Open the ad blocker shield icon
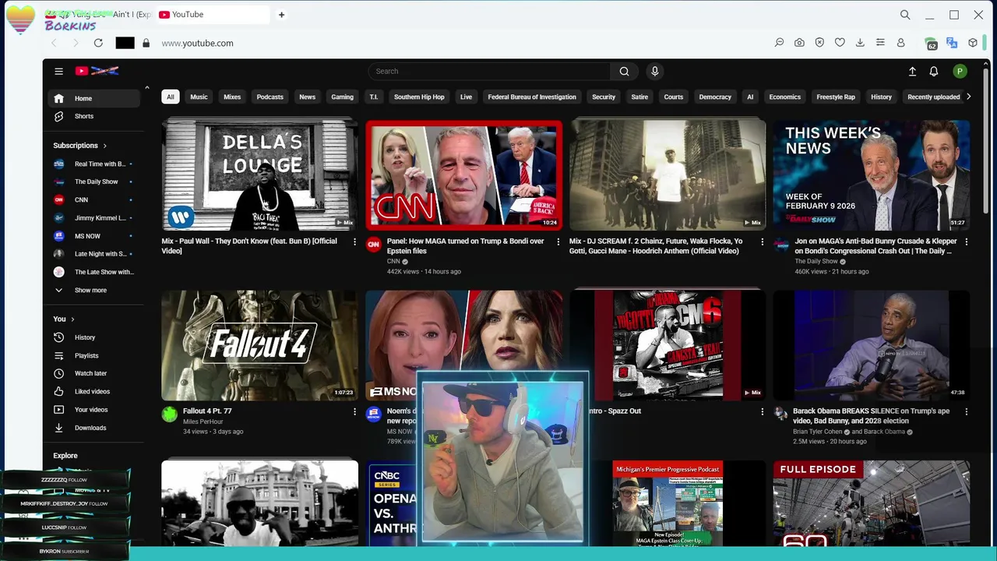The width and height of the screenshot is (997, 561). click(819, 43)
